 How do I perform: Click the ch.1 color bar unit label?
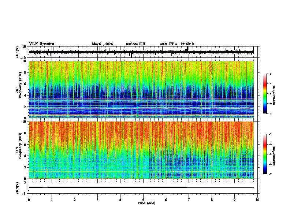pyautogui.click(x=274, y=96)
